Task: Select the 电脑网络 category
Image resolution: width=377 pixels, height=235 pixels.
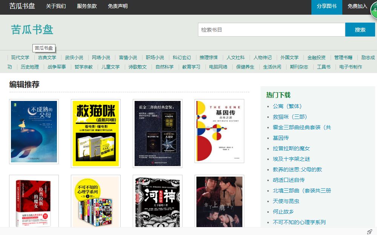Action: pos(218,67)
